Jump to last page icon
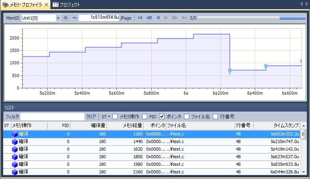This screenshot has height=179, width=310. 184,18
